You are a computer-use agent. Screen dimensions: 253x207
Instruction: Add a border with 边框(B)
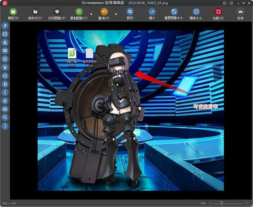pyautogui.click(x=218, y=14)
